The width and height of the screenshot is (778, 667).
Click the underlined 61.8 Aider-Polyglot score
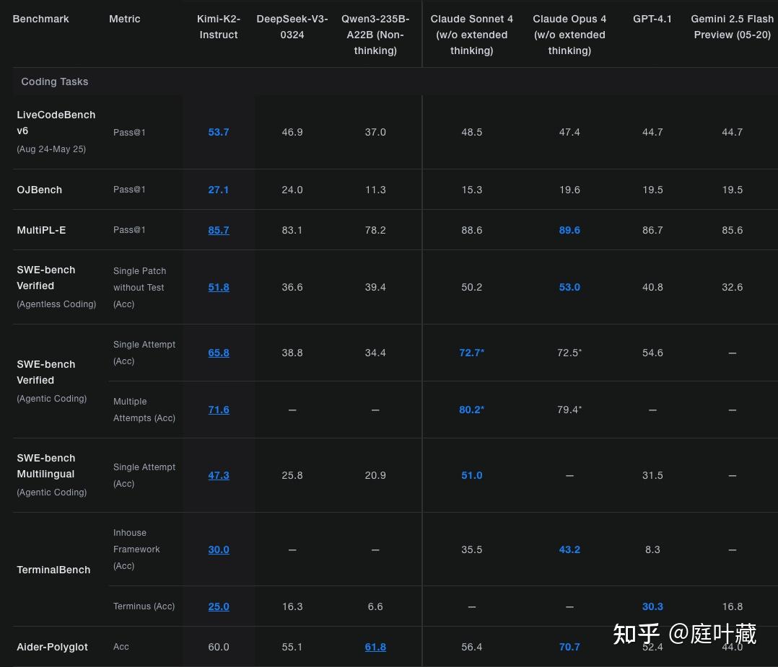tap(375, 647)
